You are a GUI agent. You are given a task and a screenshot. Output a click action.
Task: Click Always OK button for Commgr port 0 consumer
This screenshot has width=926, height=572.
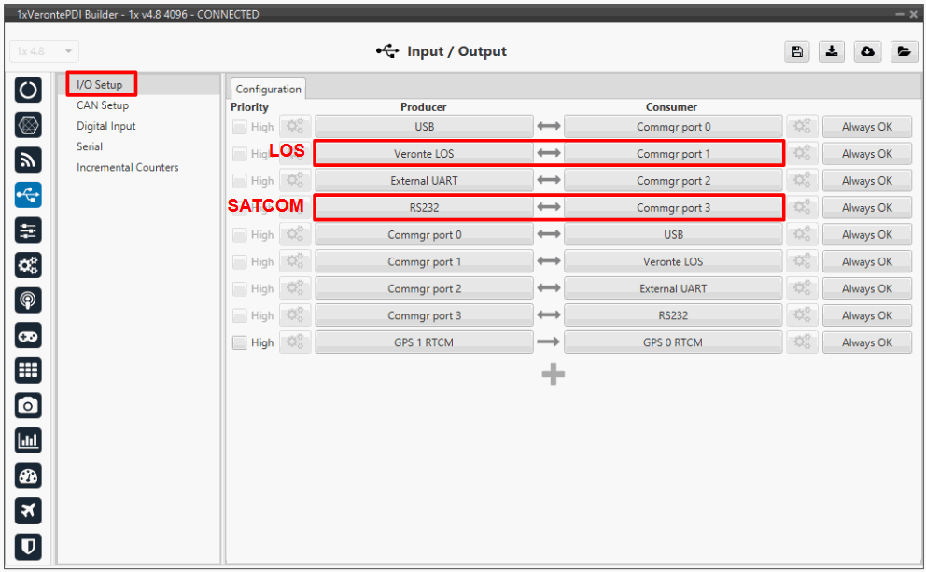(866, 127)
